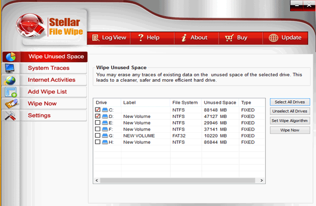
Task: Click the C: drive icon
Action: (105, 110)
